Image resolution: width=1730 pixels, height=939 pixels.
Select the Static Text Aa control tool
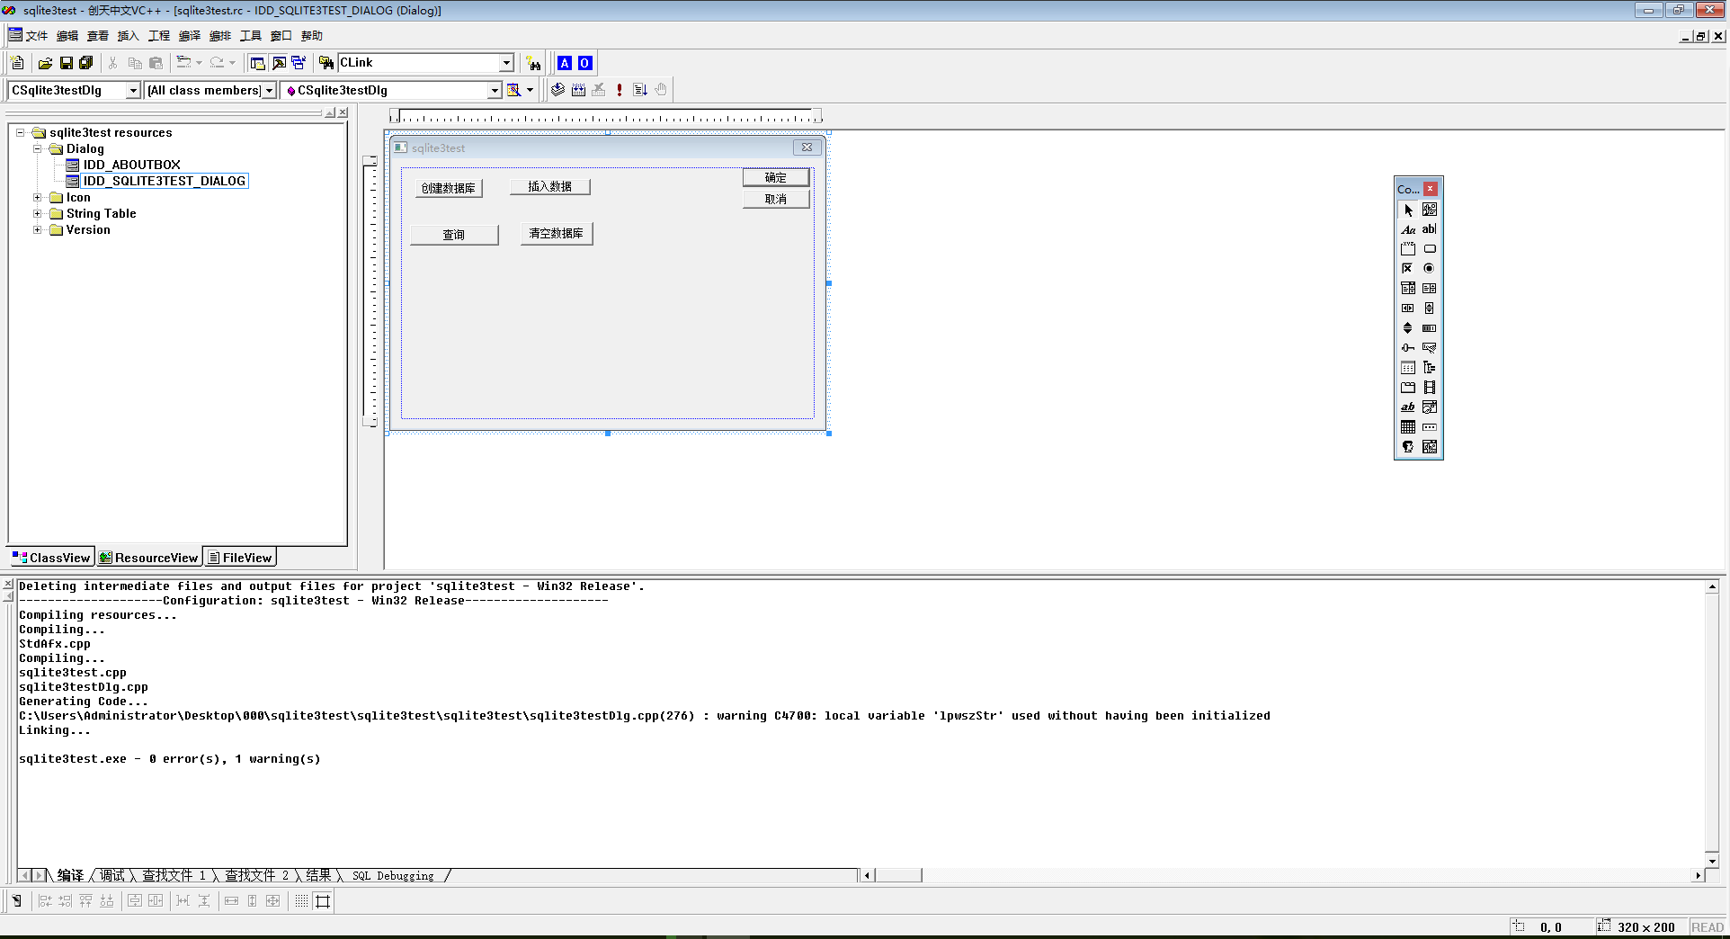(x=1408, y=229)
